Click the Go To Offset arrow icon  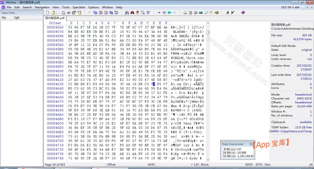[x=159, y=13]
